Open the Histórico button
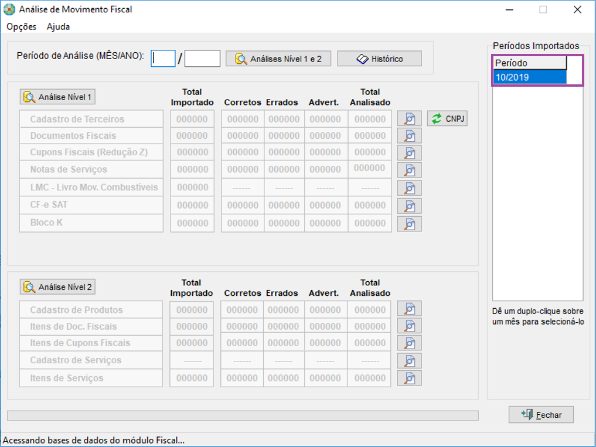596x447 pixels. [x=379, y=59]
